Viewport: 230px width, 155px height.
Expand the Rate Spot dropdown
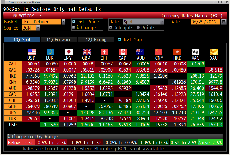click(162, 22)
